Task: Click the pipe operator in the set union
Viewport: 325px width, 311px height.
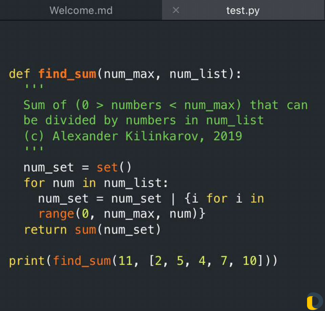Action: tap(173, 198)
